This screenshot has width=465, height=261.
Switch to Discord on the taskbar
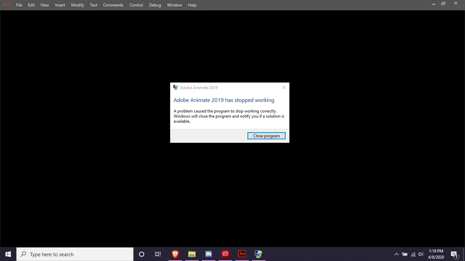click(209, 254)
